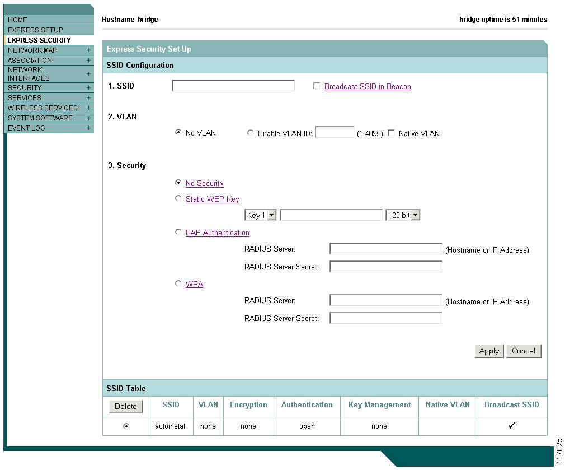Expand ASSOCIATION plus icon

pyautogui.click(x=88, y=61)
